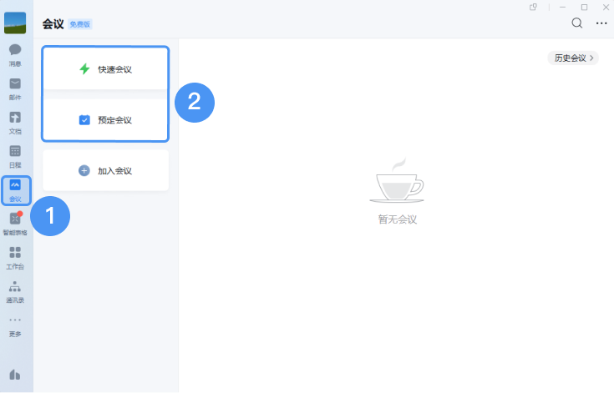Click 加入会议 to join a meeting
The width and height of the screenshot is (614, 393).
pyautogui.click(x=105, y=170)
